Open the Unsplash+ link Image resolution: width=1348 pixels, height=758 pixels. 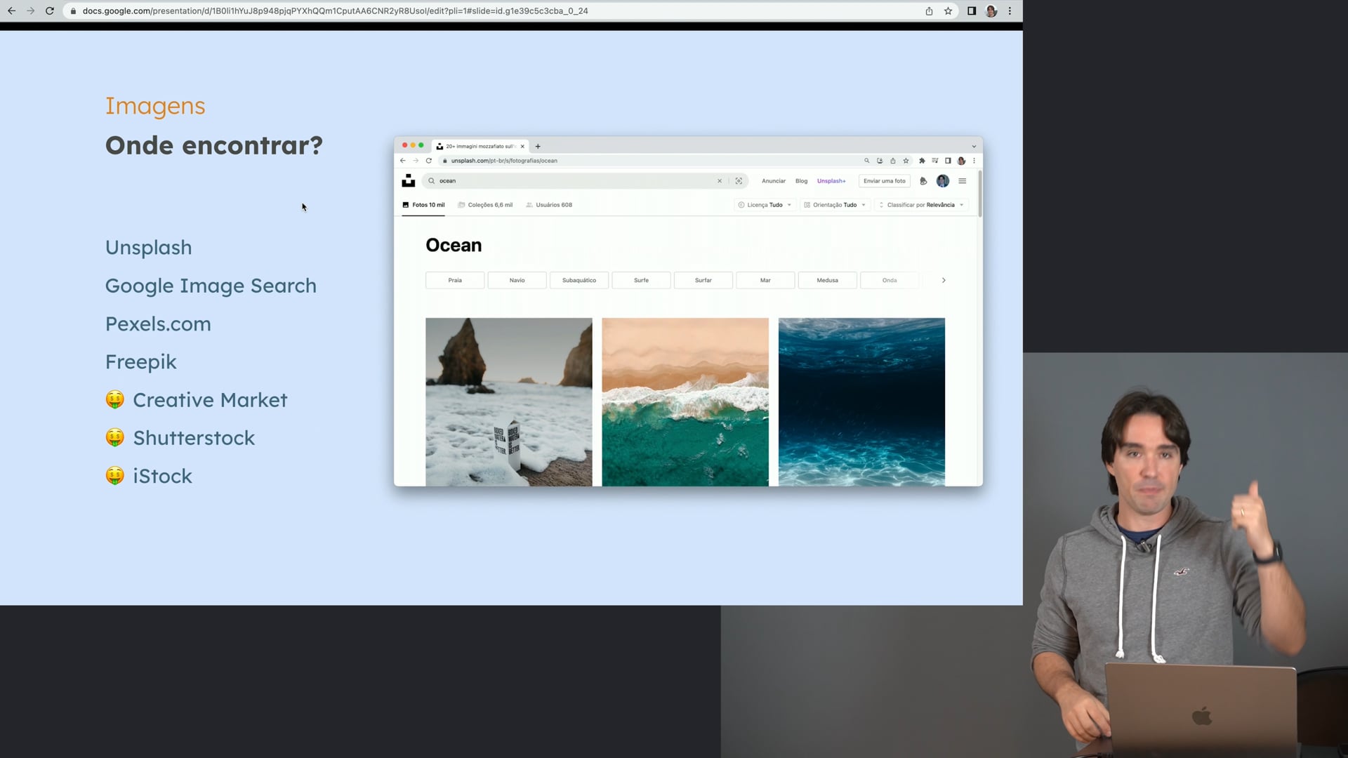pos(831,181)
